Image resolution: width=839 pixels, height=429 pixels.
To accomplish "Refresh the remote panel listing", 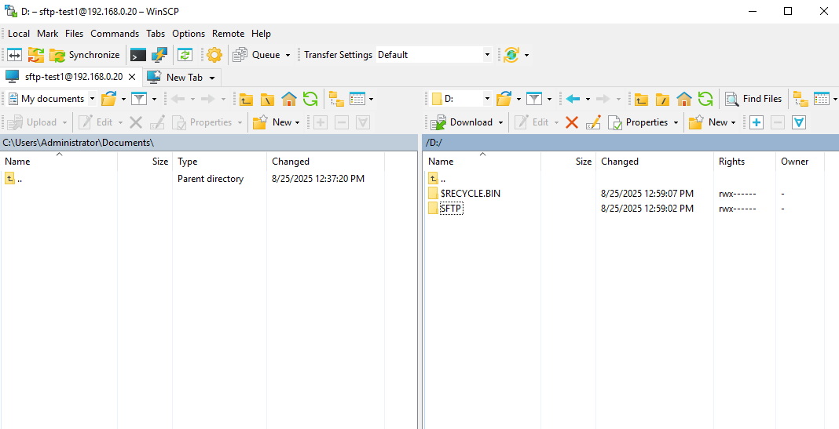I will pyautogui.click(x=705, y=99).
